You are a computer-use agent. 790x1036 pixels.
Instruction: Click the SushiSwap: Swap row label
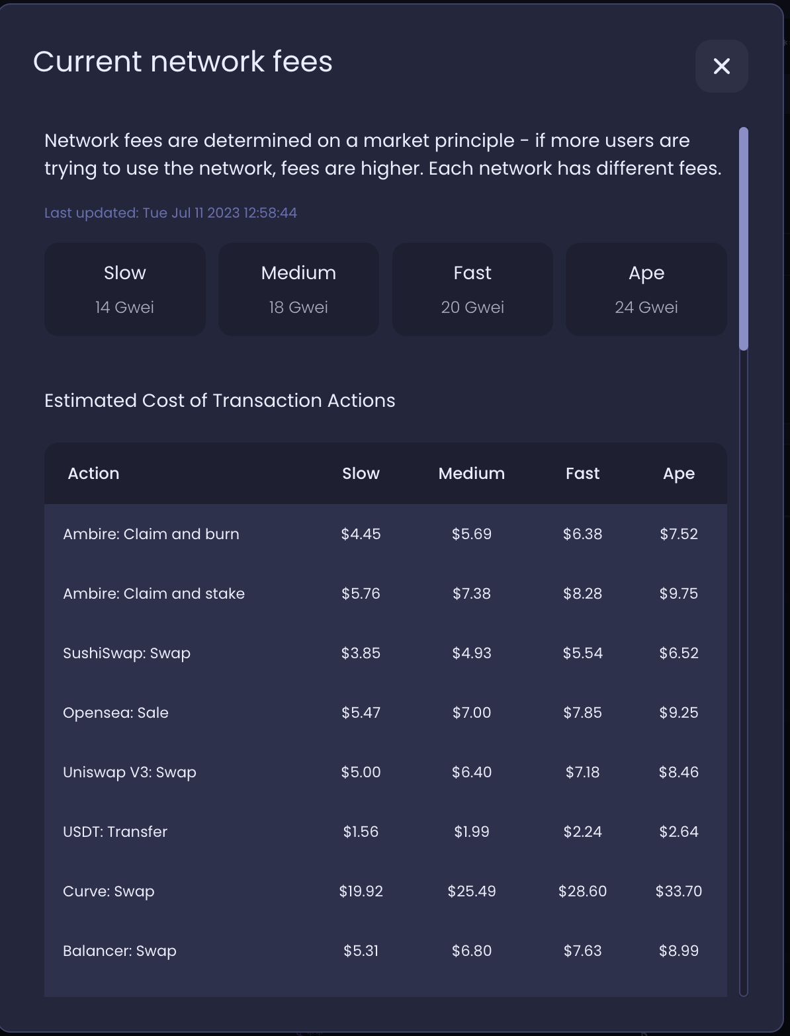[x=126, y=653]
